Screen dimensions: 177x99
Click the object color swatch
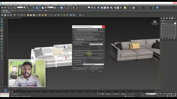176,21
